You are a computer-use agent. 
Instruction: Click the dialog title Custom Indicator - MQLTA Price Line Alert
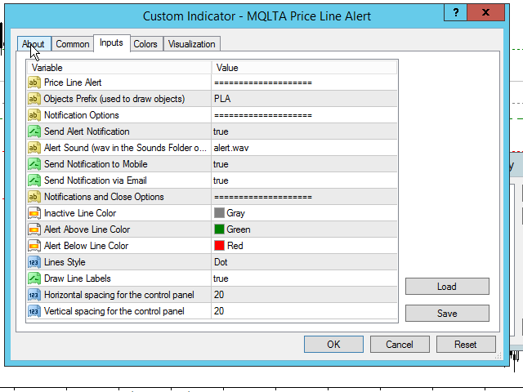pyautogui.click(x=257, y=16)
